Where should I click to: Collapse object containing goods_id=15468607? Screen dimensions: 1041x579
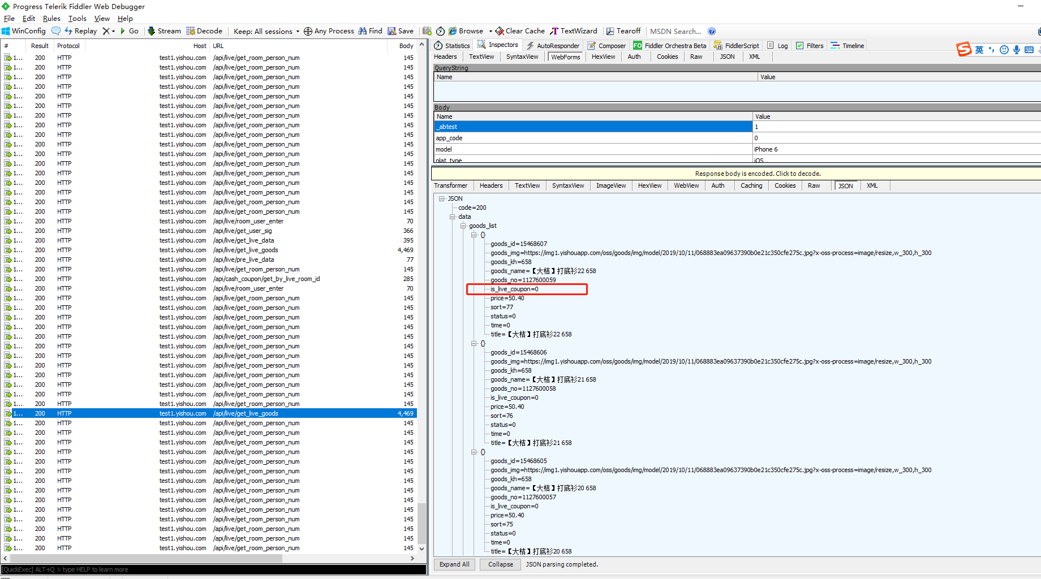474,235
